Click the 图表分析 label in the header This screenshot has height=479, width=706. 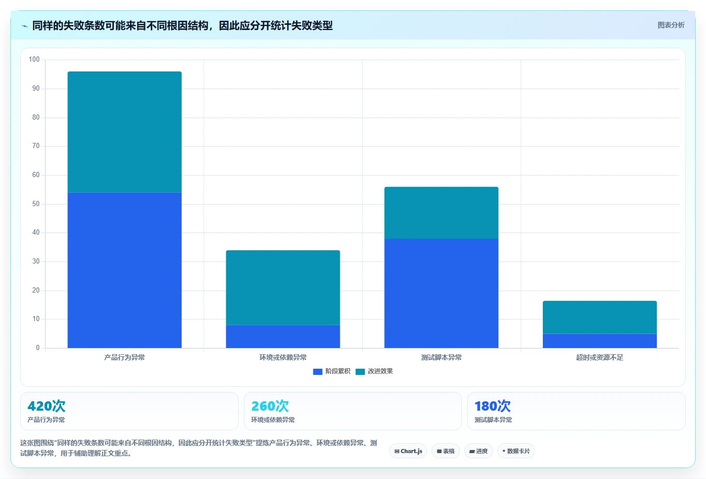671,25
